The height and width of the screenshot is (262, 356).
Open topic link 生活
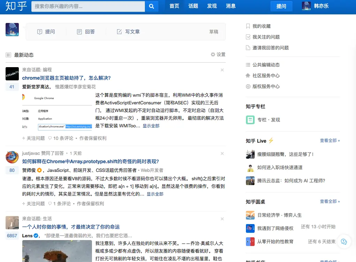[47, 219]
